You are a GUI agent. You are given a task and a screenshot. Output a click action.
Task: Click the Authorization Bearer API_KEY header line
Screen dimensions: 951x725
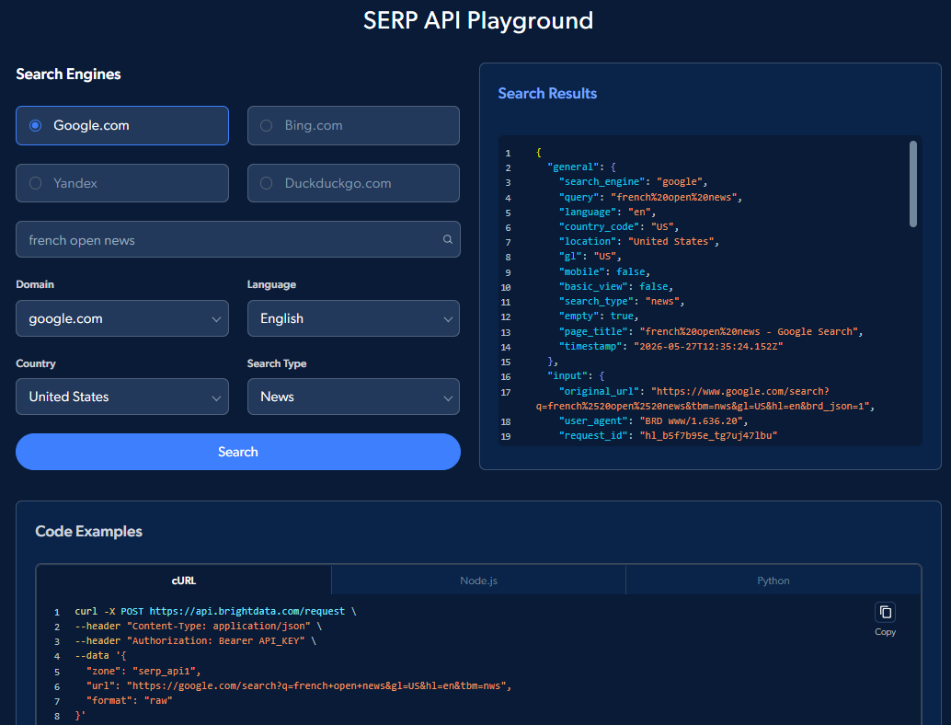point(195,640)
